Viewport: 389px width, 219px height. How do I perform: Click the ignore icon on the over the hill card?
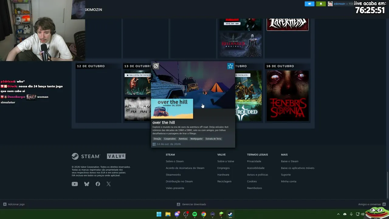[x=156, y=66]
